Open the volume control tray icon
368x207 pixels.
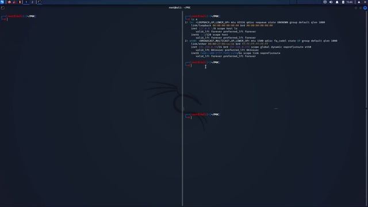pyautogui.click(x=331, y=2)
